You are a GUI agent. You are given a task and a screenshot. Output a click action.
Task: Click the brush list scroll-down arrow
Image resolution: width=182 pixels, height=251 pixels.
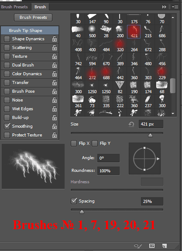(173, 113)
